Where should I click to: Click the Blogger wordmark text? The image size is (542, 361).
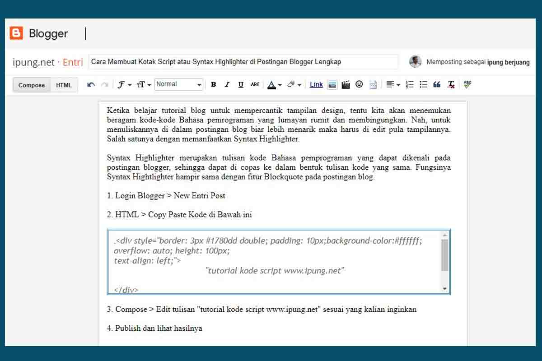pyautogui.click(x=48, y=33)
